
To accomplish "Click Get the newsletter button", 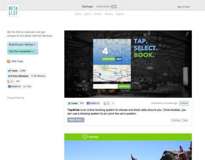I will point(23,52).
